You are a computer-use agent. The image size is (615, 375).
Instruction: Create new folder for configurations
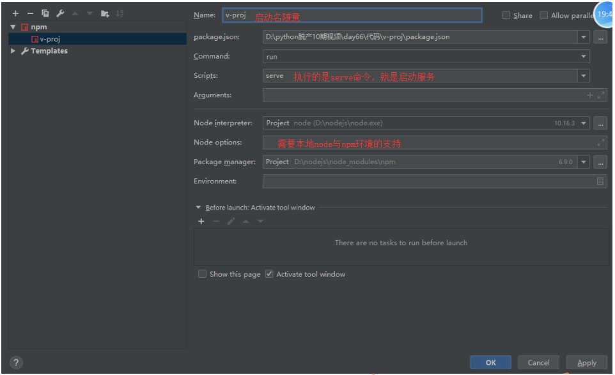(105, 13)
